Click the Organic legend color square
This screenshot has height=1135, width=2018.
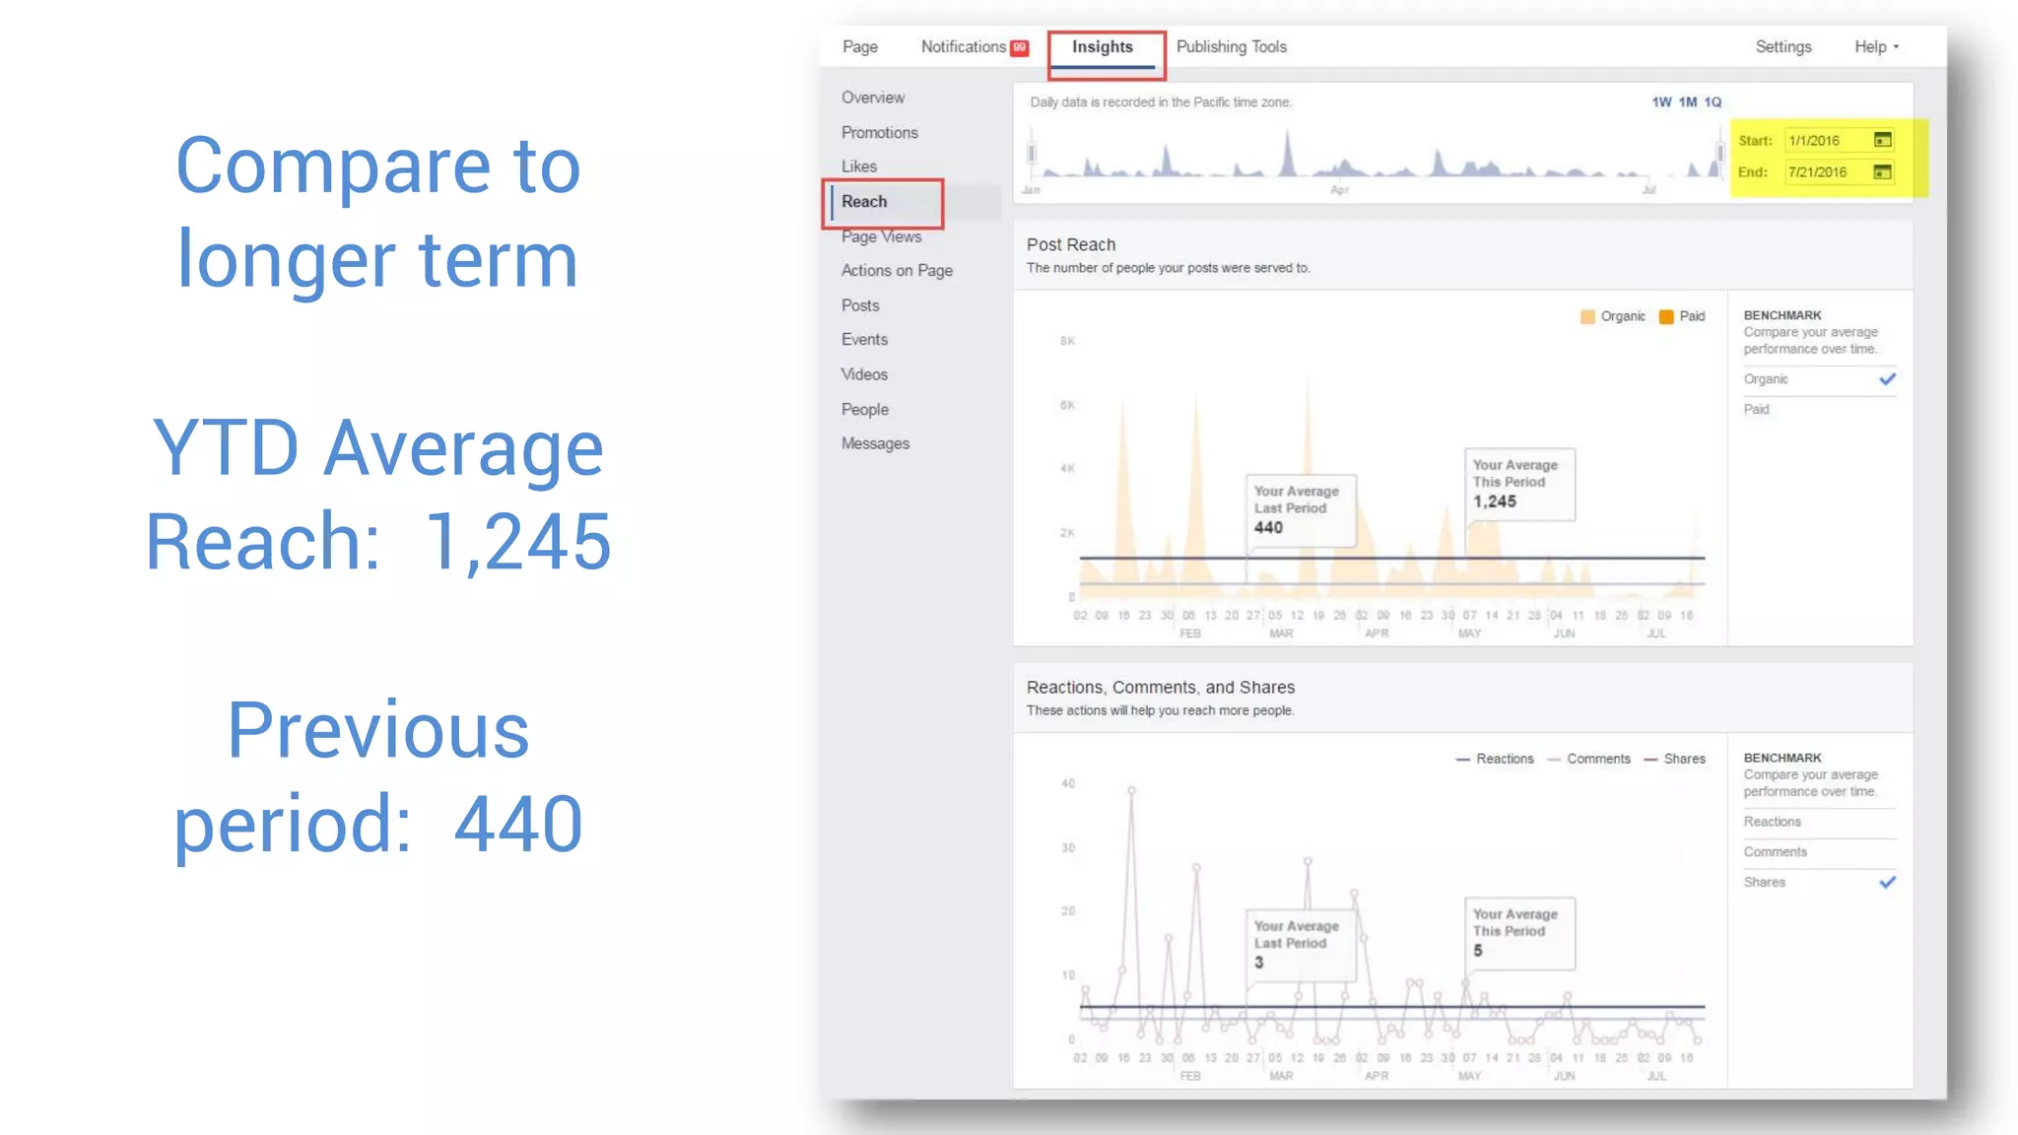(x=1587, y=316)
